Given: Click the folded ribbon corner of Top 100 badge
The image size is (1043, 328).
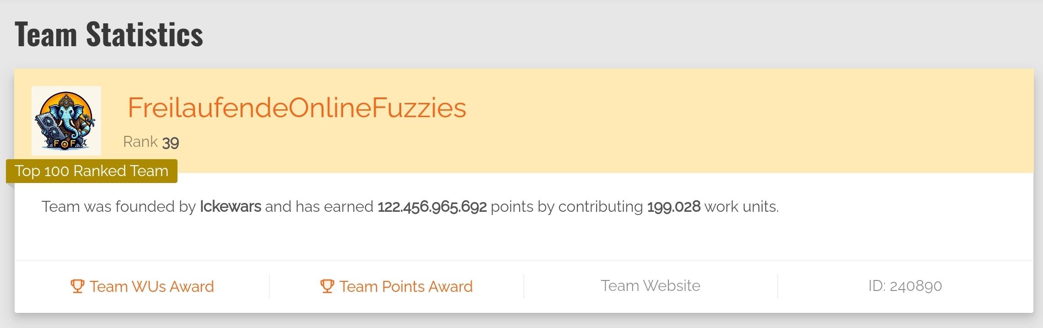Looking at the screenshot, I should click(x=10, y=185).
